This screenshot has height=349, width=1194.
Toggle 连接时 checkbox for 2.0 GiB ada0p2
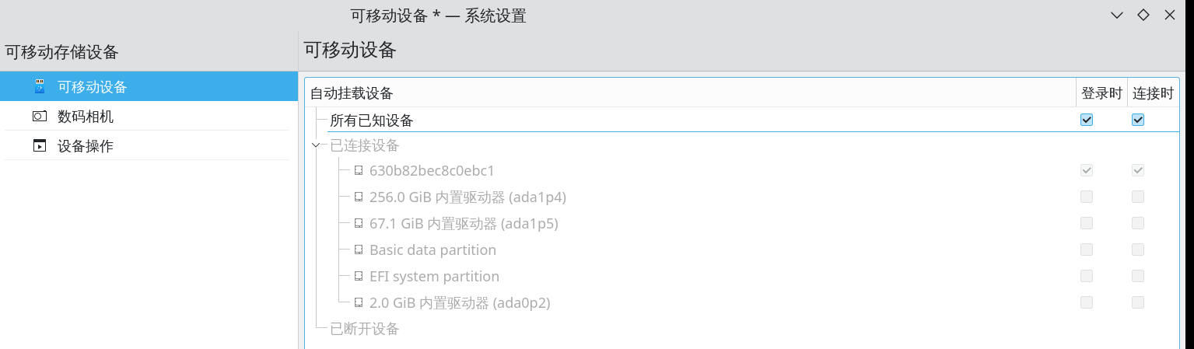coord(1138,302)
